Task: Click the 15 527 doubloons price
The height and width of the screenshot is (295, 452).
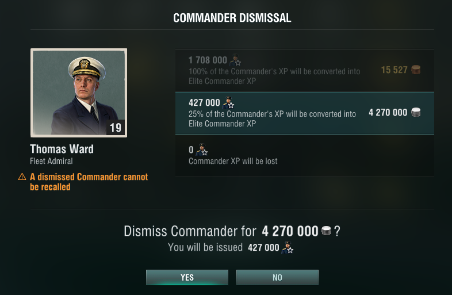Action: click(x=394, y=70)
